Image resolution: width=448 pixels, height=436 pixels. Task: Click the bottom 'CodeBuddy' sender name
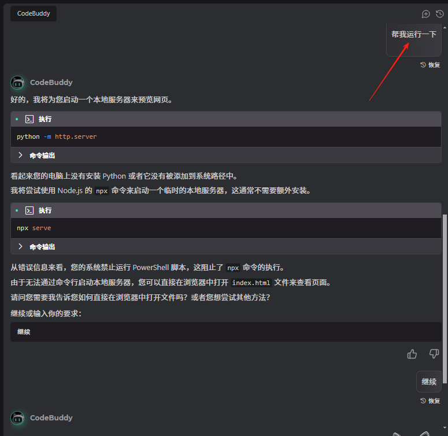(51, 418)
